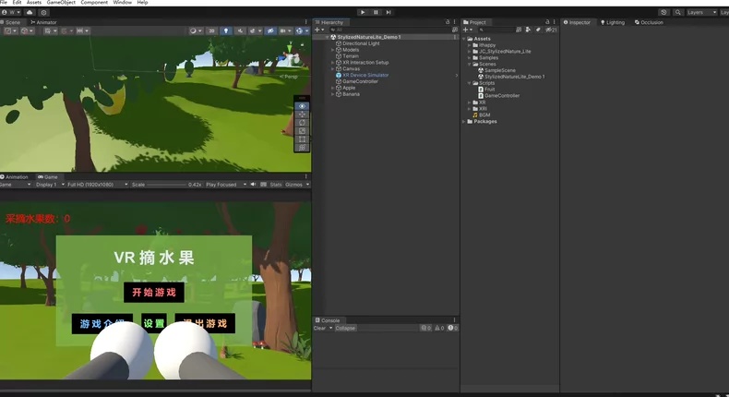Expand the Apple object in Hierarchy
The image size is (729, 397).
click(332, 88)
